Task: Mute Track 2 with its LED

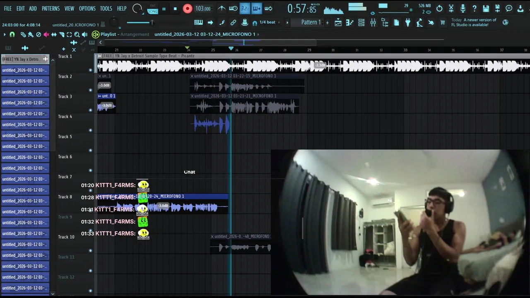Action: point(90,90)
